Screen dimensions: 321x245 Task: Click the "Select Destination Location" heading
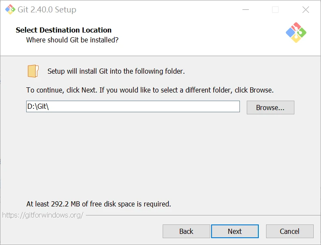[64, 30]
